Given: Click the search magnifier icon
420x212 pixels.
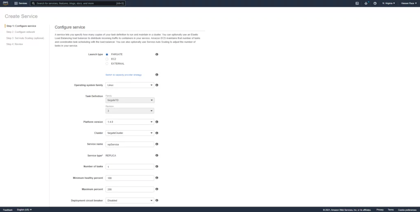Looking at the screenshot, I should coord(34,3).
